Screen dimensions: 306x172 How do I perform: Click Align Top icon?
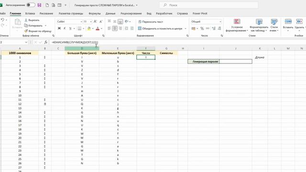[109, 21]
